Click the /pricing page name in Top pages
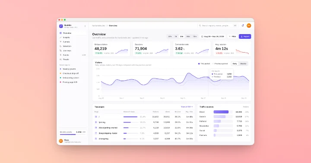 [102, 122]
